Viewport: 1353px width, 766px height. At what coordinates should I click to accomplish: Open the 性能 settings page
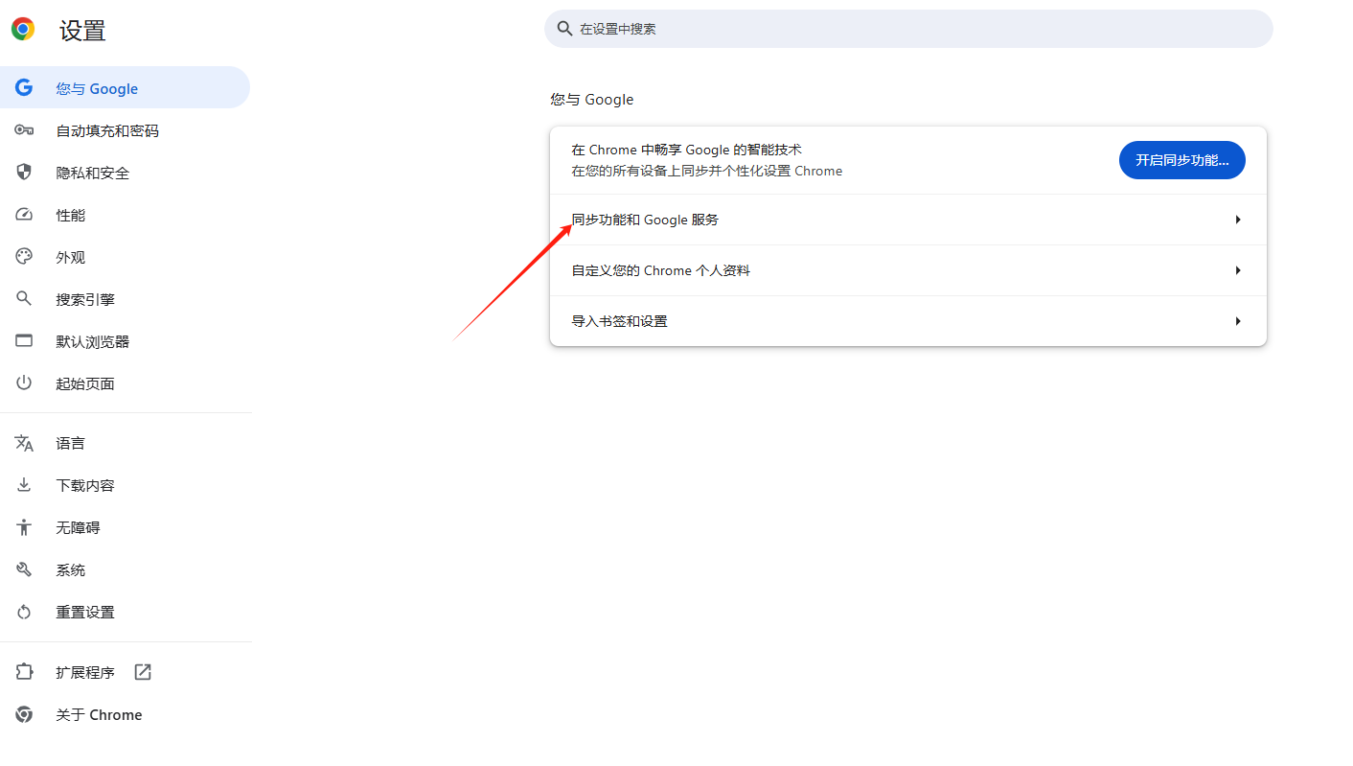(x=125, y=215)
